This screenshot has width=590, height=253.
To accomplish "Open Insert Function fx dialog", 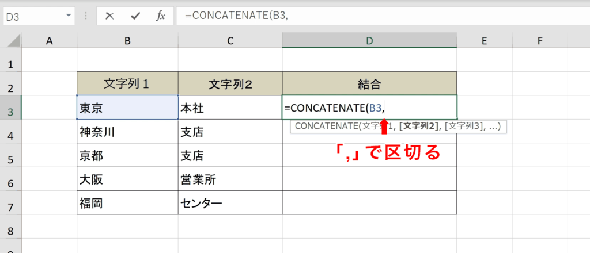I will tap(161, 16).
